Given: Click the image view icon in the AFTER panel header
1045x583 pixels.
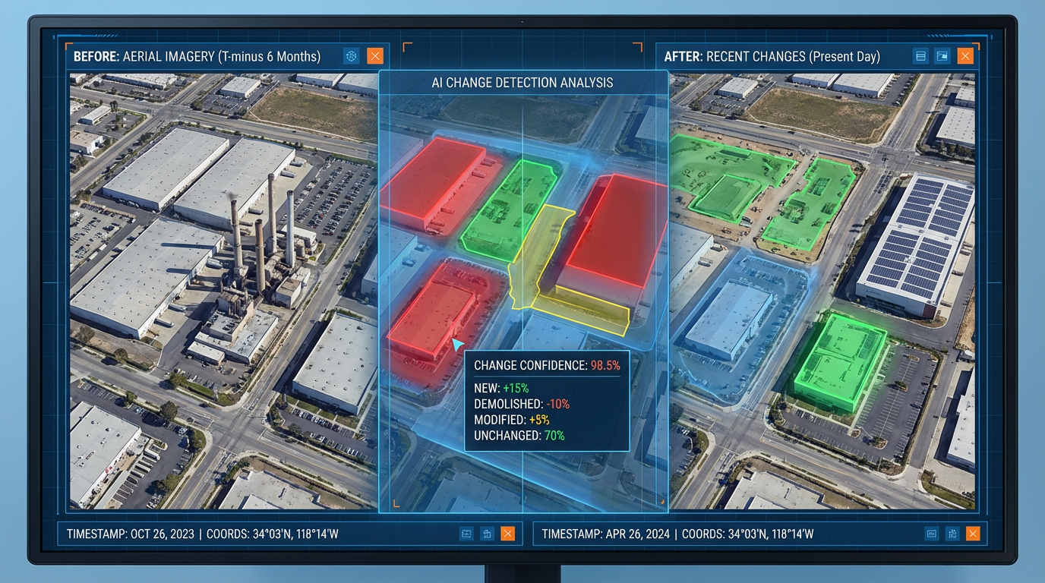Looking at the screenshot, I should coord(942,56).
